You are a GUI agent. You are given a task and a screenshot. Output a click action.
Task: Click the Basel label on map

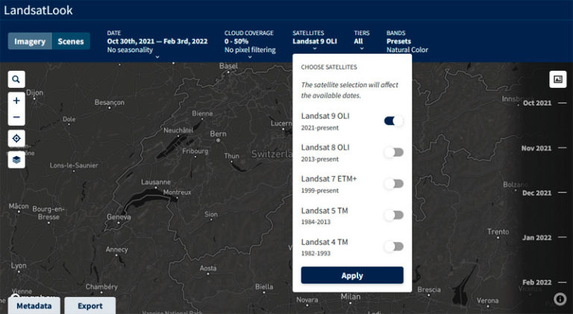[x=228, y=66]
